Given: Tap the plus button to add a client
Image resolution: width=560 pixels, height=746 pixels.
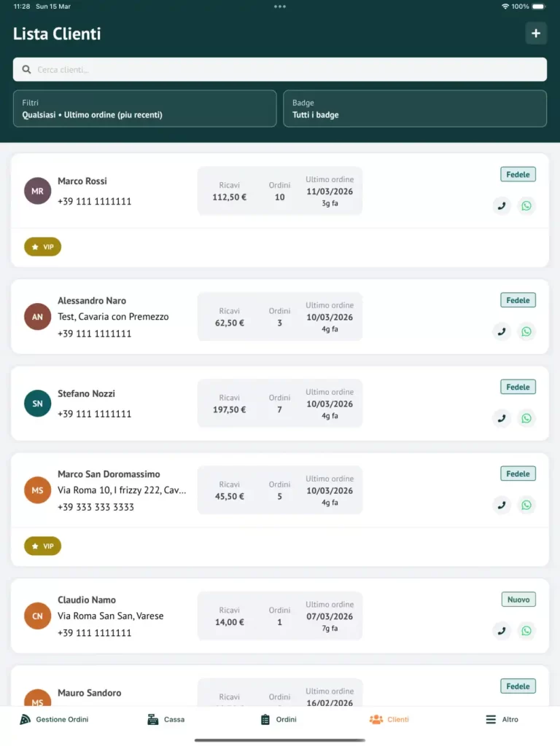Looking at the screenshot, I should point(536,33).
